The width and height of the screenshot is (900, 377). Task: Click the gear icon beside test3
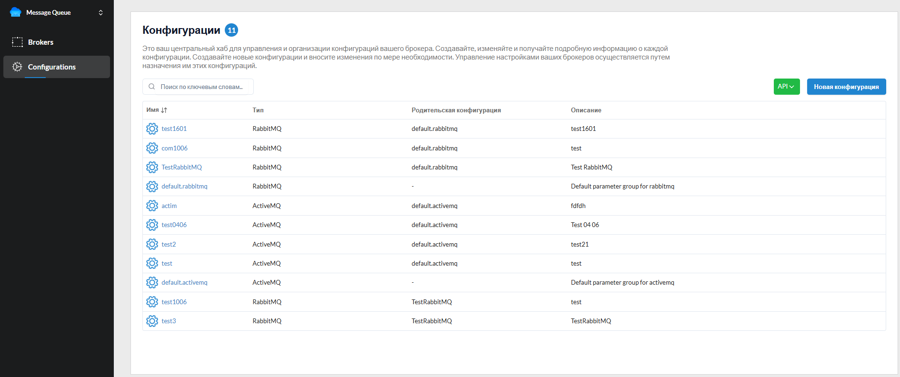152,321
